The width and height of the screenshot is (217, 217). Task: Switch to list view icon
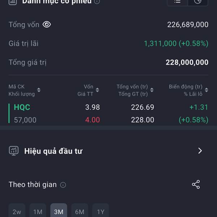[178, 2]
